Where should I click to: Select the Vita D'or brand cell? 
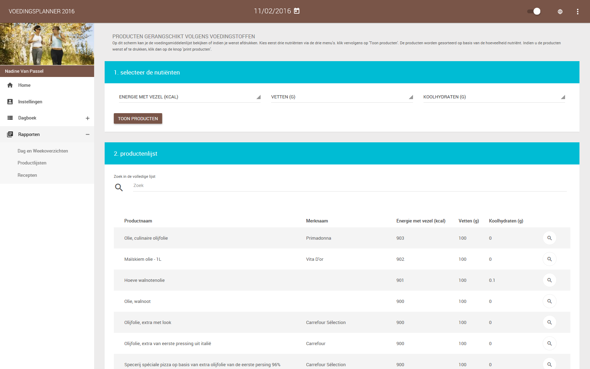pos(315,259)
